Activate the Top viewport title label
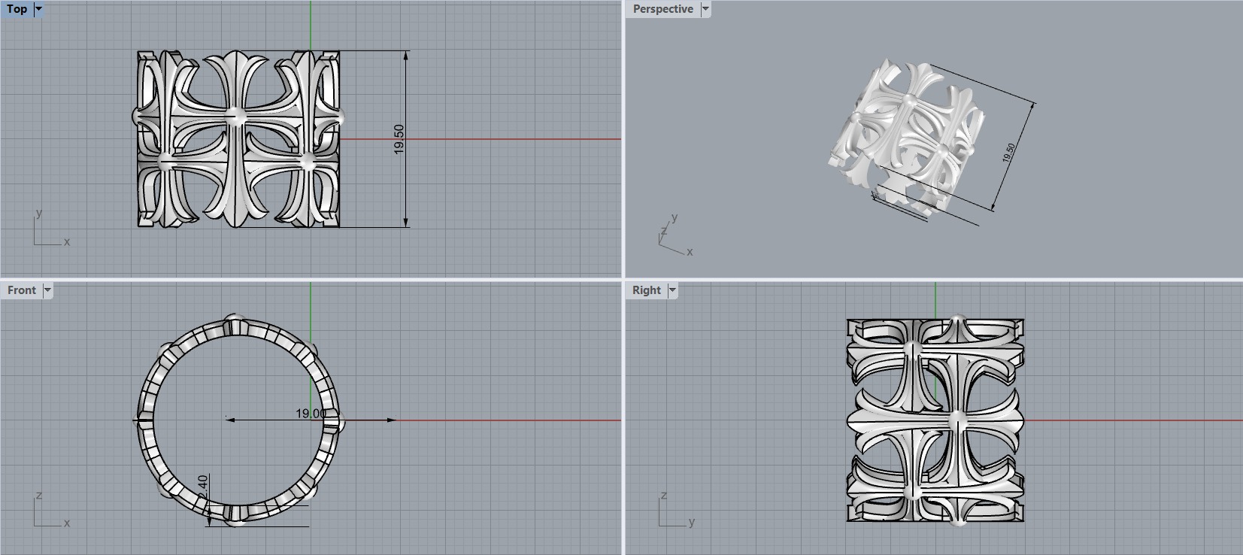This screenshot has width=1243, height=555. (x=17, y=9)
